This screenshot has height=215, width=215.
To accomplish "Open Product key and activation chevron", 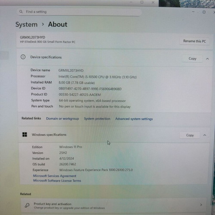I will [201, 205].
